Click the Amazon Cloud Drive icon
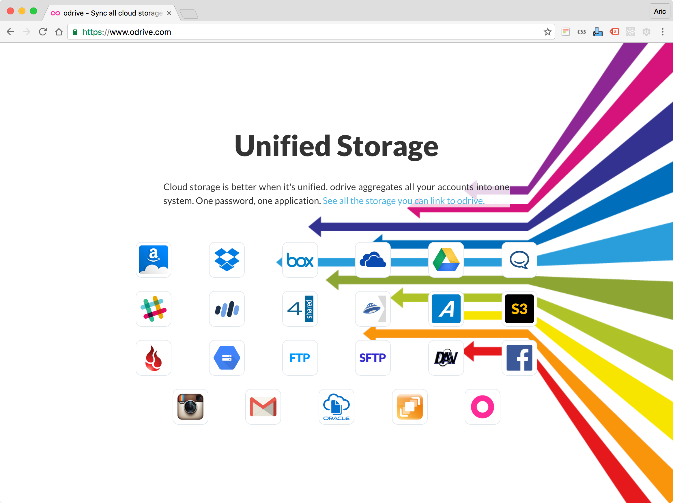Image resolution: width=673 pixels, height=503 pixels. pyautogui.click(x=153, y=260)
